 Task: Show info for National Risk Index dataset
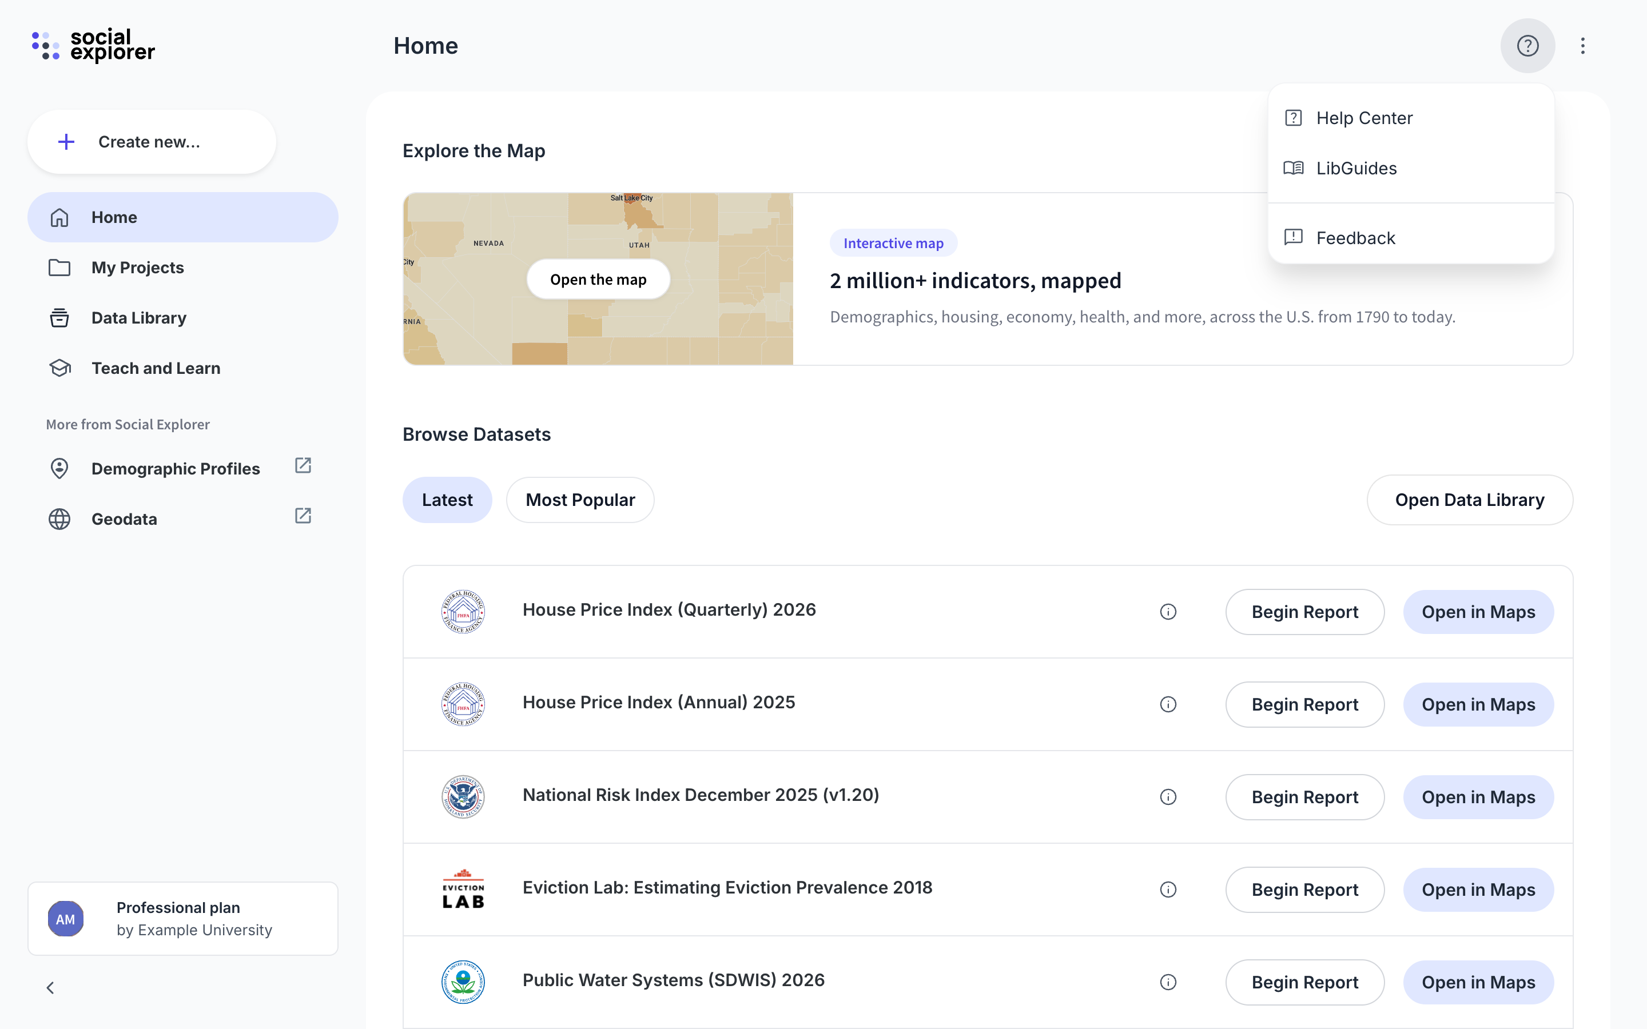coord(1168,797)
